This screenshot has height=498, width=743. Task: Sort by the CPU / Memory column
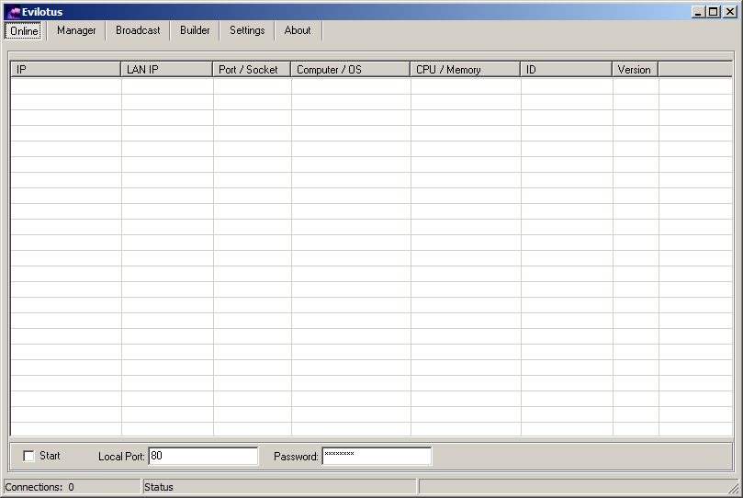[x=465, y=70]
